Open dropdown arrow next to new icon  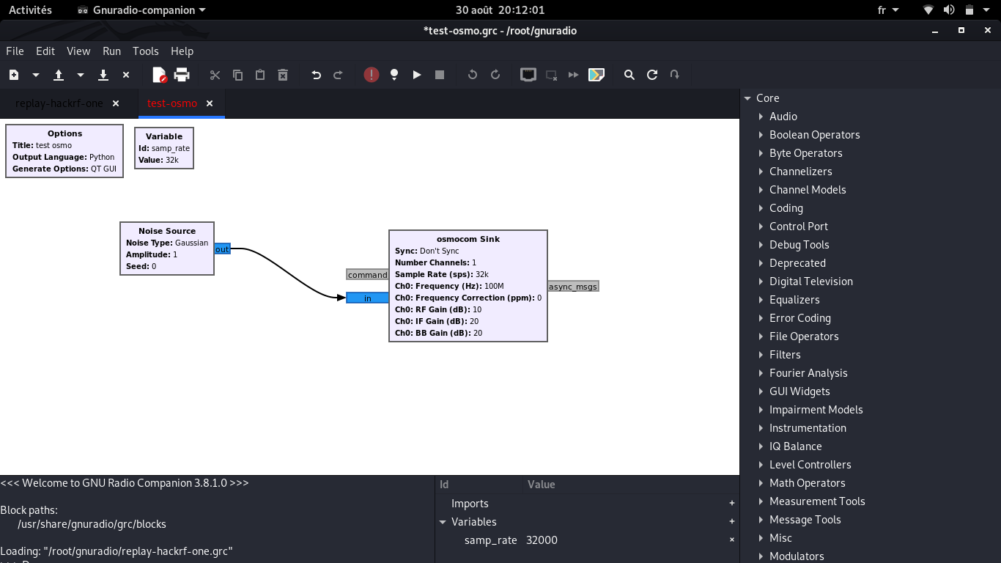[x=35, y=75]
